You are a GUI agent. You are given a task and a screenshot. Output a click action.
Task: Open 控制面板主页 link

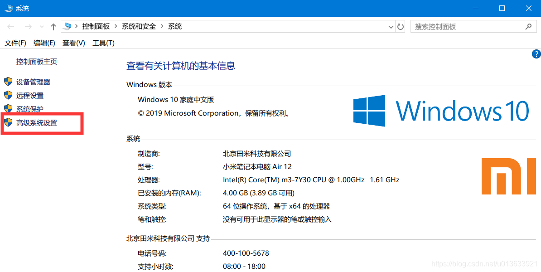(37, 62)
